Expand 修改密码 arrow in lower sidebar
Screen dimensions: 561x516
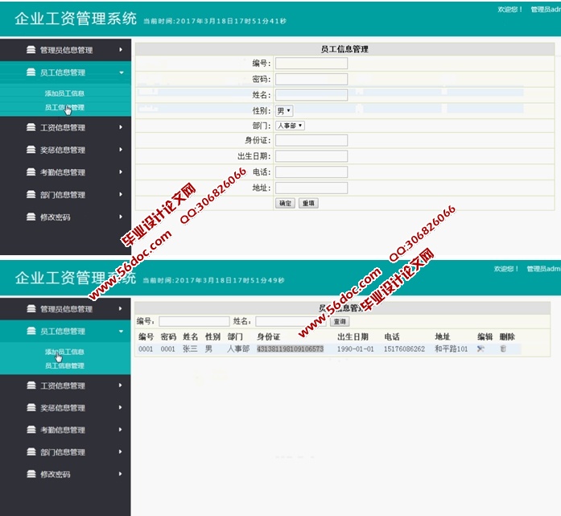coord(120,474)
